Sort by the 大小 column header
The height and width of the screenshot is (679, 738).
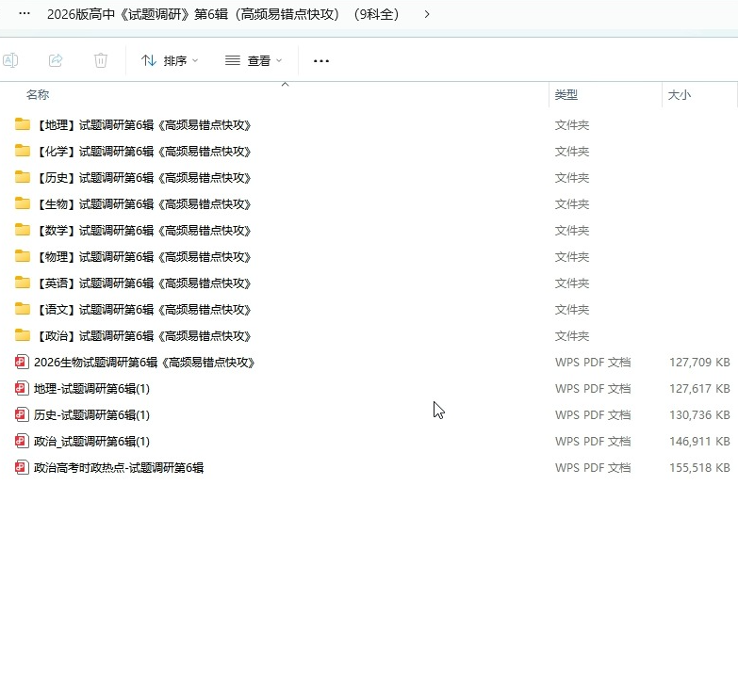pyautogui.click(x=679, y=95)
